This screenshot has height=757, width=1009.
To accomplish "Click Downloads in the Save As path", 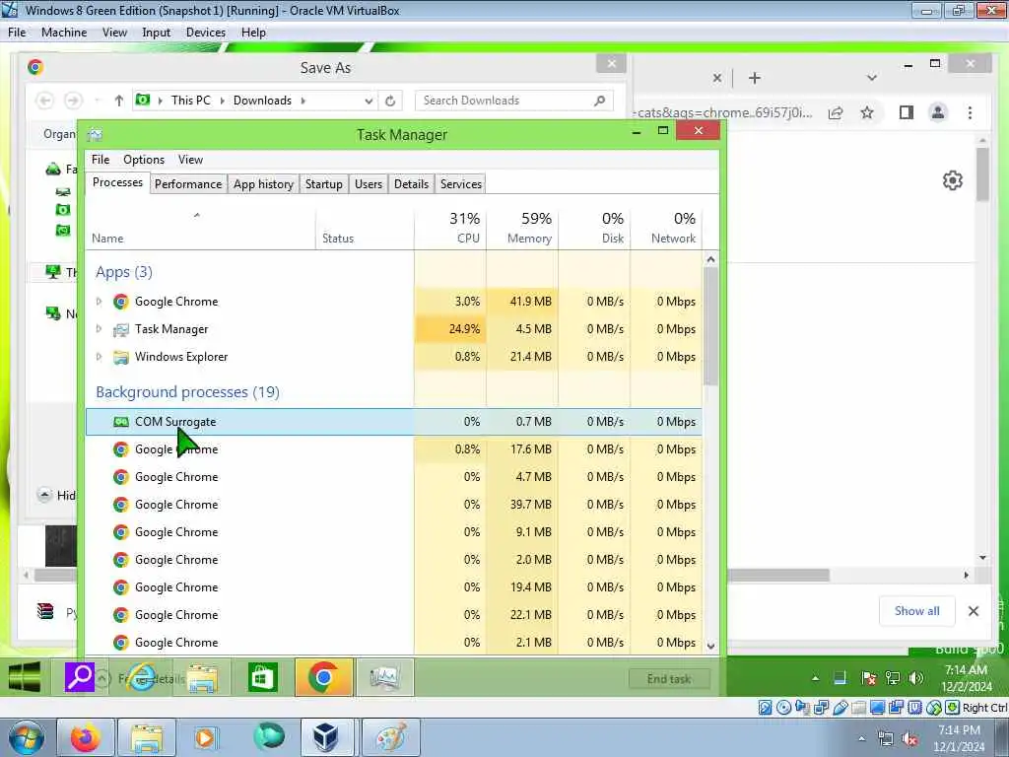I will 262,101.
